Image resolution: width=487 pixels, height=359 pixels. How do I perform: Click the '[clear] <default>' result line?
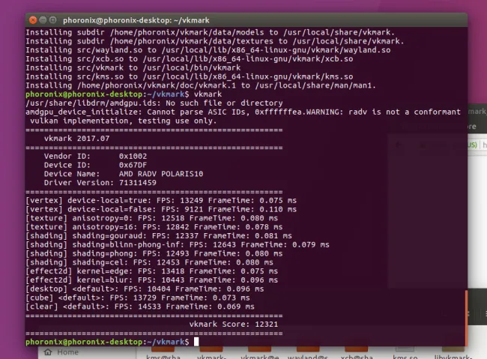pos(140,307)
